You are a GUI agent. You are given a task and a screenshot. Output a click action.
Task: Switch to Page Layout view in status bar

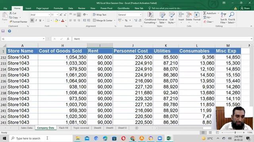[x=210, y=133]
